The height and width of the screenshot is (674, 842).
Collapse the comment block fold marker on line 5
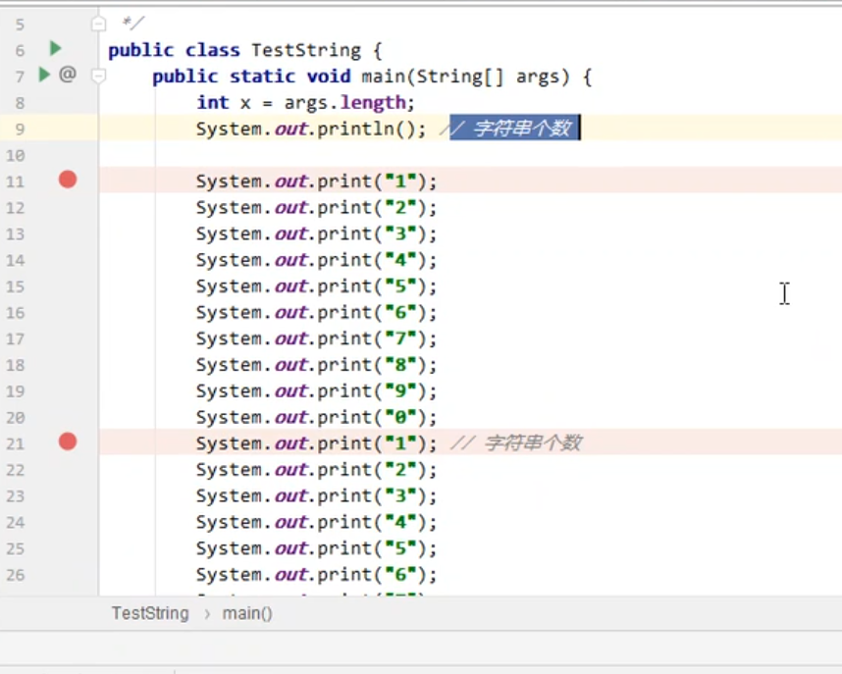pos(98,24)
